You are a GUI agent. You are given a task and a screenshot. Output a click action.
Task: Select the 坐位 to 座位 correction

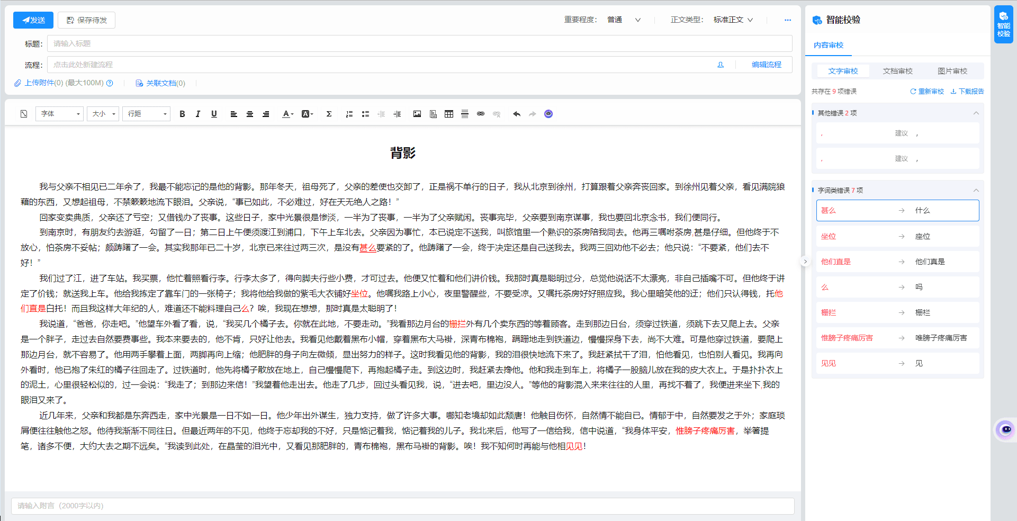[898, 236]
